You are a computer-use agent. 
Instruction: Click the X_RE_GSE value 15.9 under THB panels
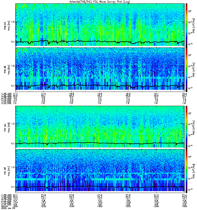(x=184, y=94)
